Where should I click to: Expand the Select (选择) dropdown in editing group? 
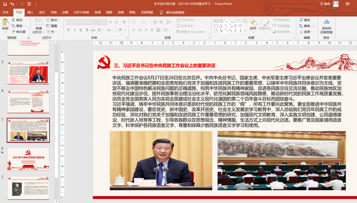click(x=307, y=32)
